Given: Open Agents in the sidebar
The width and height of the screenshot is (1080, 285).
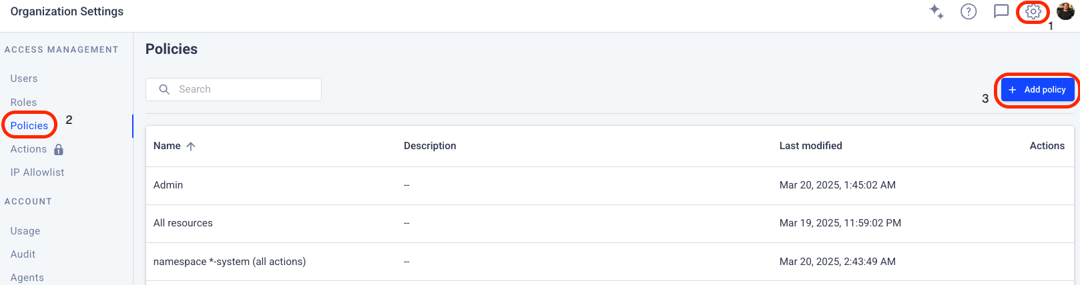Looking at the screenshot, I should coord(27,278).
